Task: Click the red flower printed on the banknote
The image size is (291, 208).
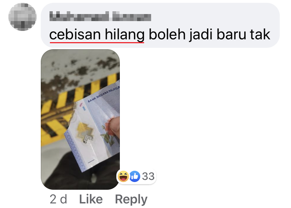Action: [108, 127]
